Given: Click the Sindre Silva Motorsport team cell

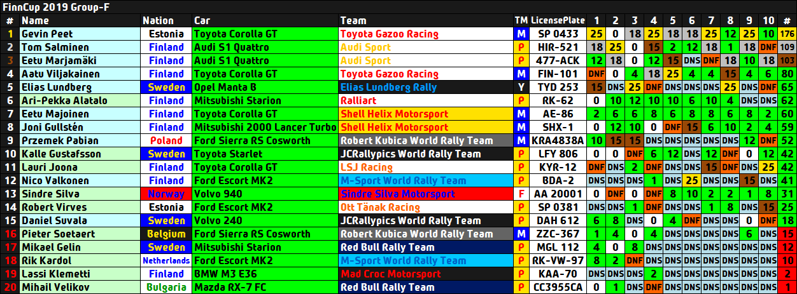Looking at the screenshot, I should click(x=426, y=194).
